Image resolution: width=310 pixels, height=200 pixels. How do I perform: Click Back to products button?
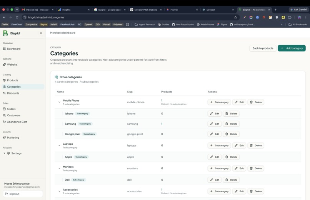[263, 48]
